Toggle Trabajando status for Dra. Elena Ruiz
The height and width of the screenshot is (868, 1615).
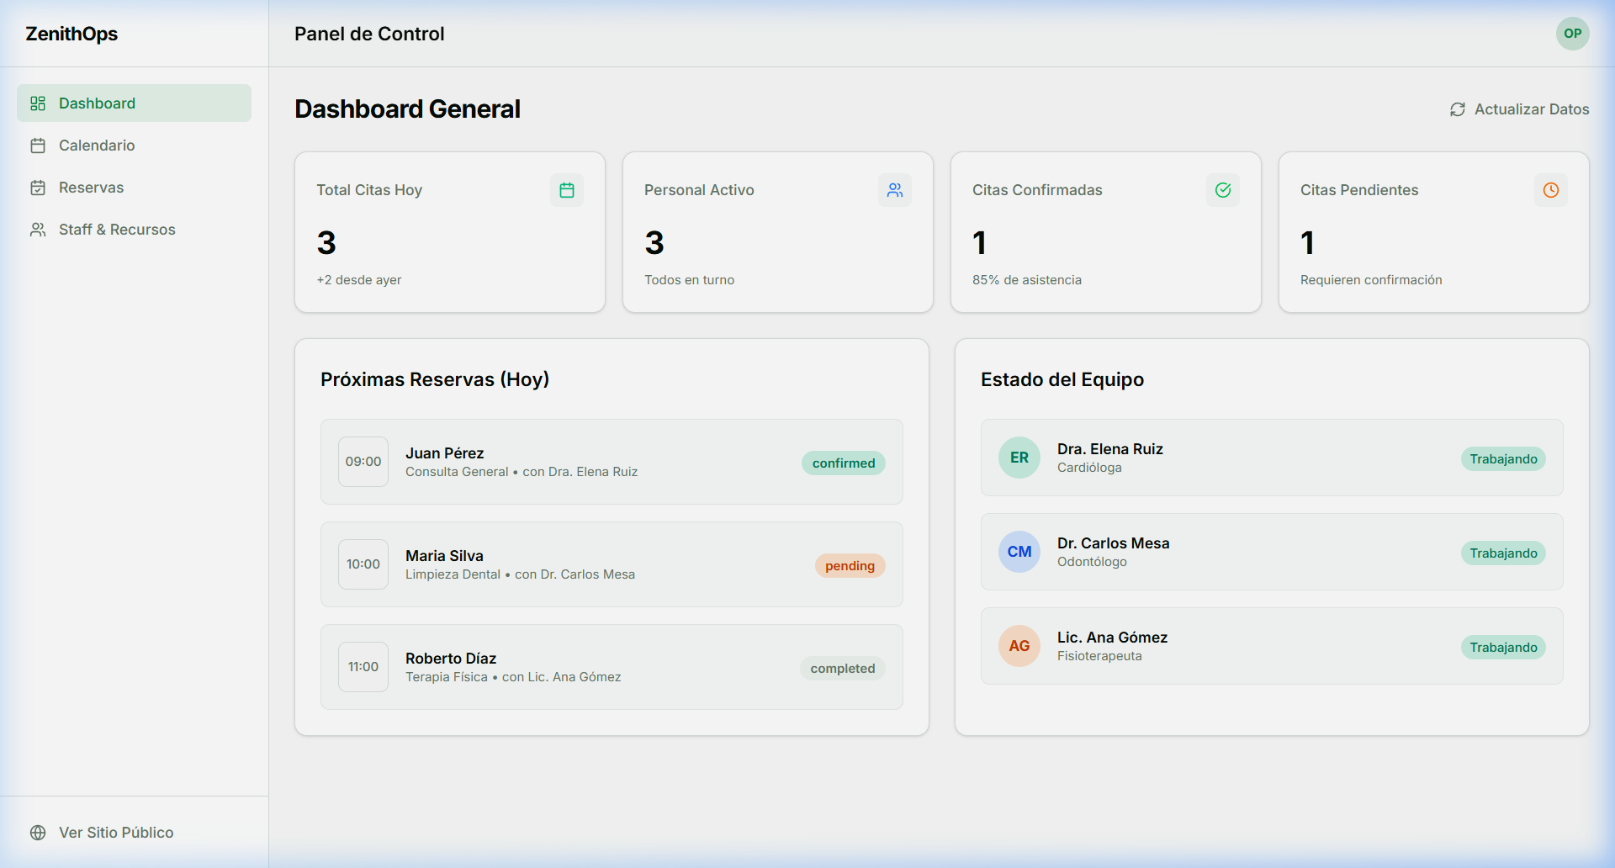[1503, 458]
